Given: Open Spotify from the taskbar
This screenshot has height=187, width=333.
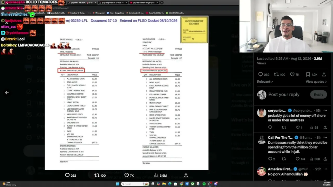Looking at the screenshot, I should [x=204, y=184].
